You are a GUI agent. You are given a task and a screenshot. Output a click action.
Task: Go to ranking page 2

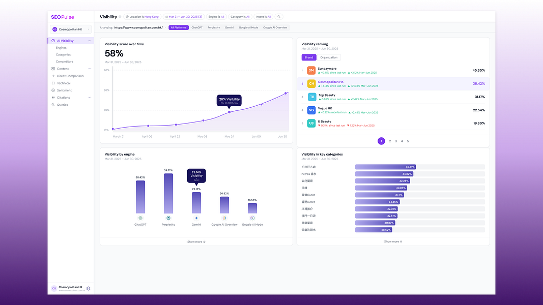tap(390, 141)
